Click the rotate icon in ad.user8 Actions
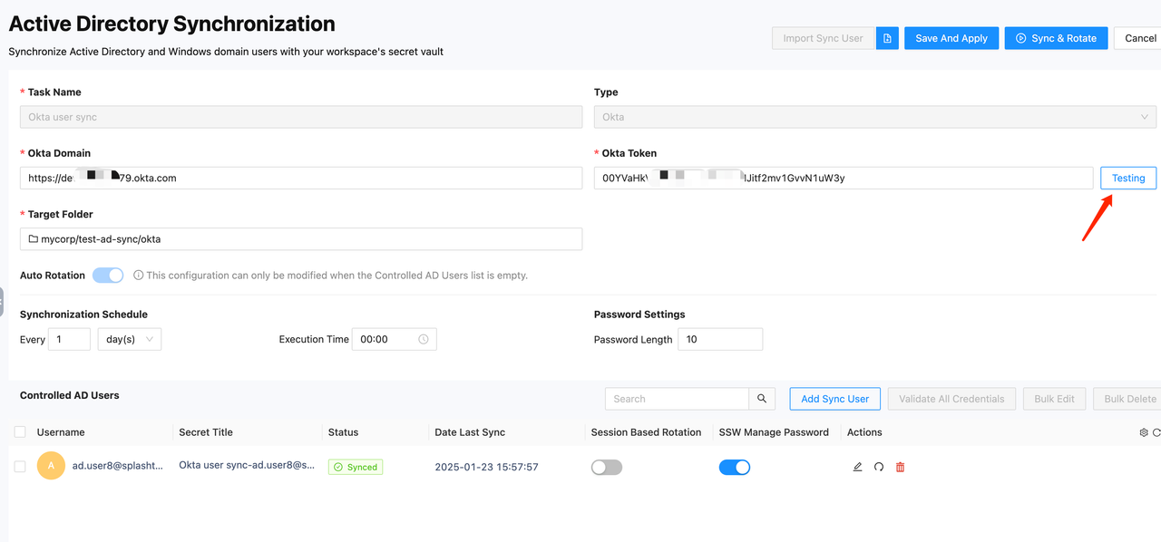 coord(879,467)
